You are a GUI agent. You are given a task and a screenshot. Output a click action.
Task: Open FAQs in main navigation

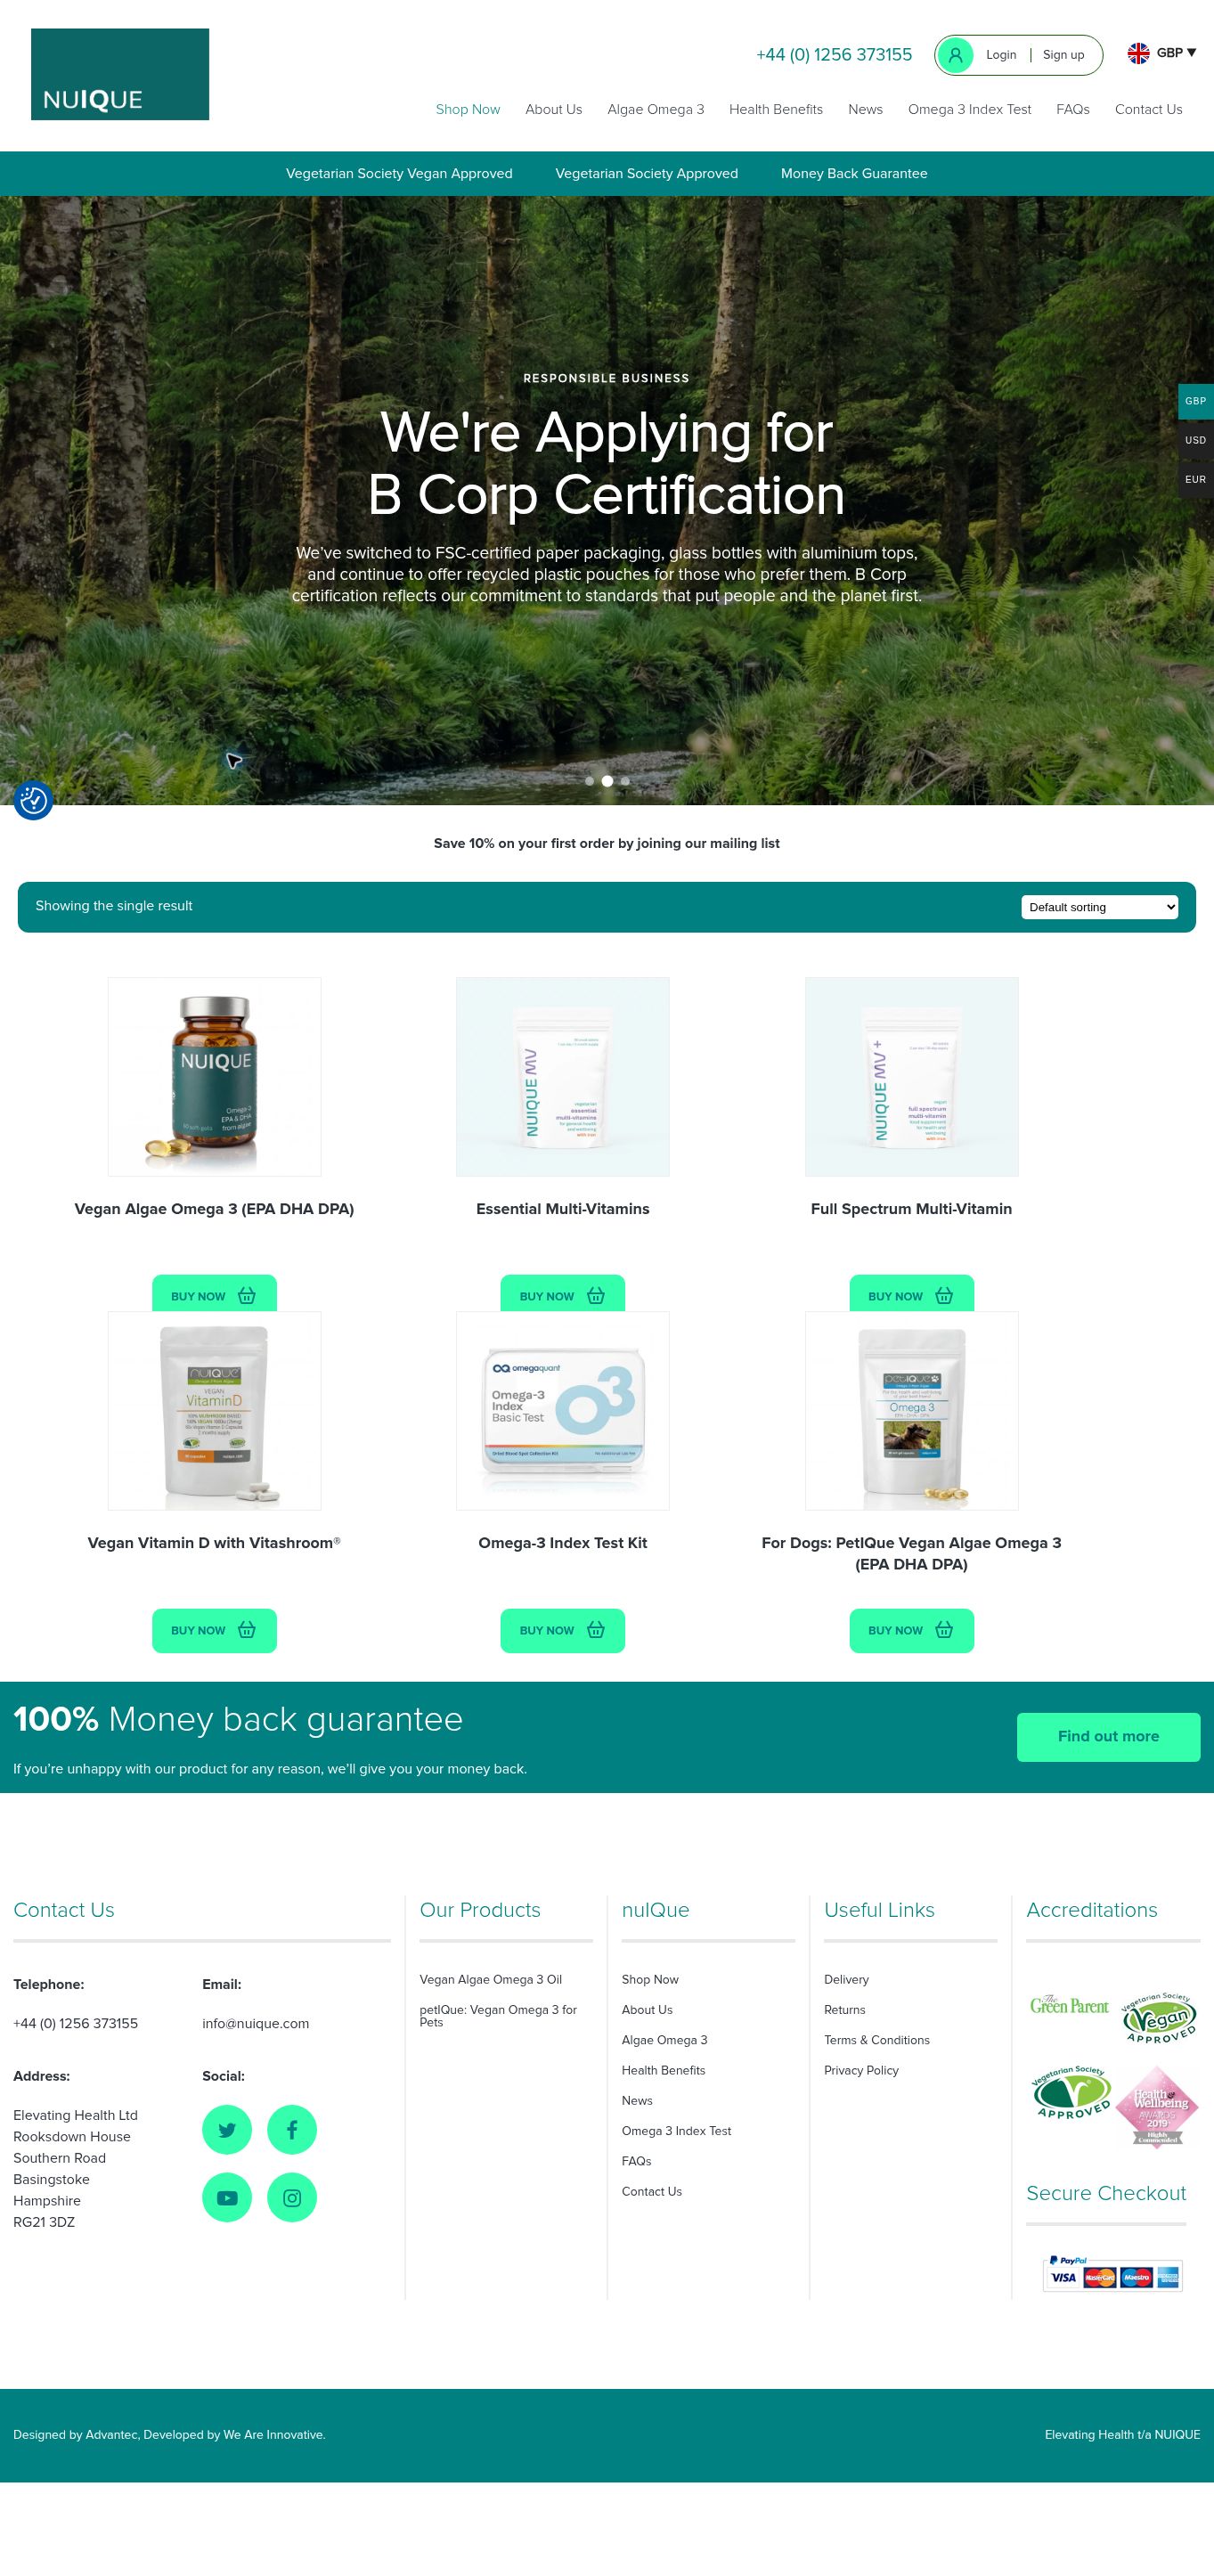(1073, 109)
